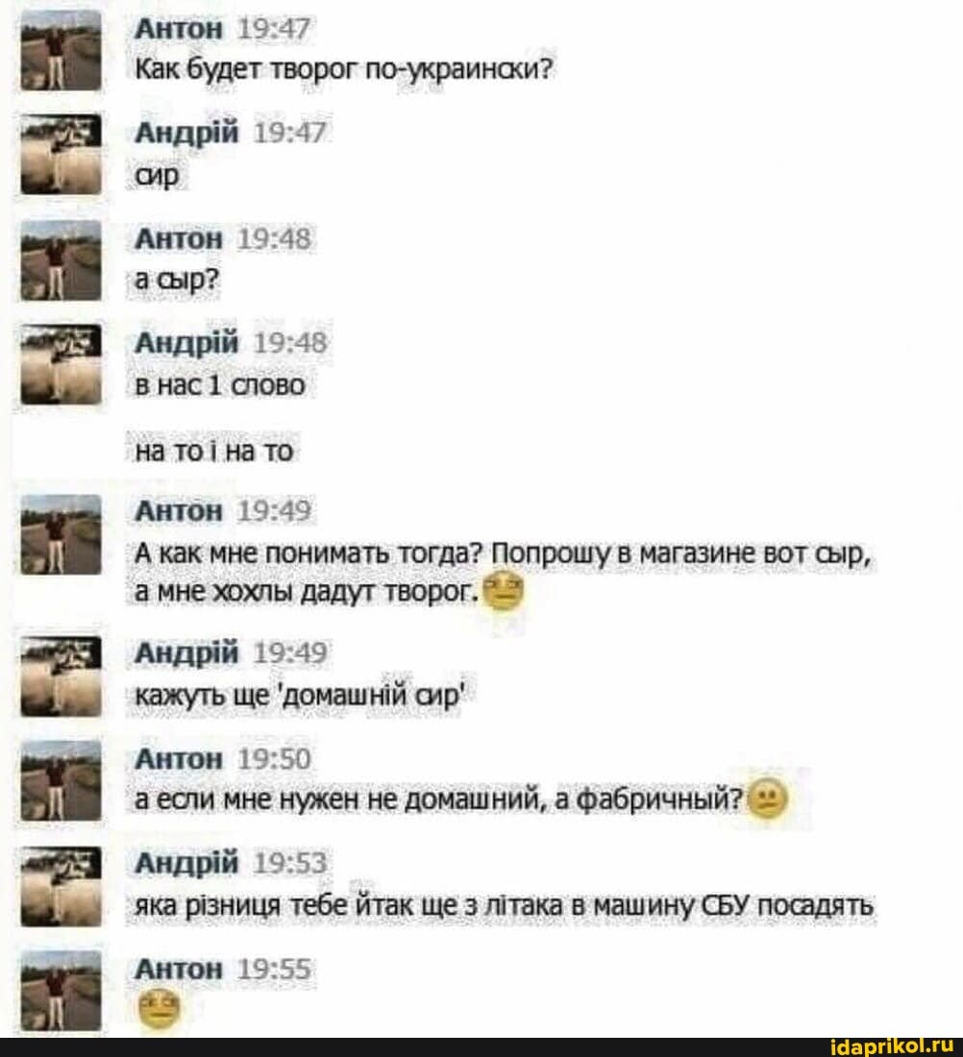Click the 19:55 timestamp
This screenshot has width=963, height=1057.
[275, 970]
